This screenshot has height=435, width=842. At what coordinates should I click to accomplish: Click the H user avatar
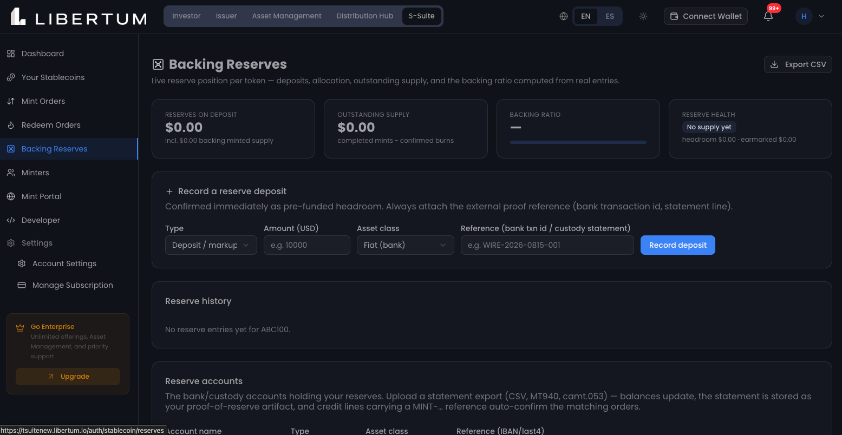coord(804,16)
